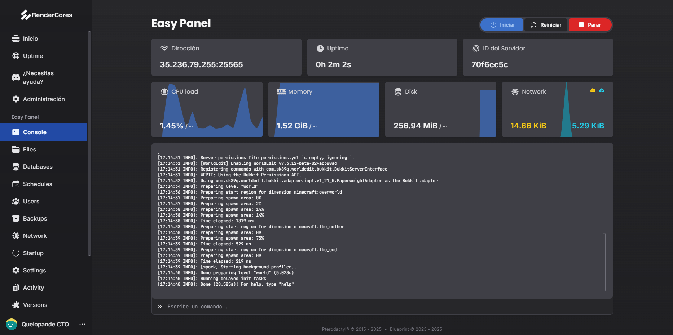The height and width of the screenshot is (335, 673).
Task: Click the Versions puzzle piece icon
Action: pos(16,305)
